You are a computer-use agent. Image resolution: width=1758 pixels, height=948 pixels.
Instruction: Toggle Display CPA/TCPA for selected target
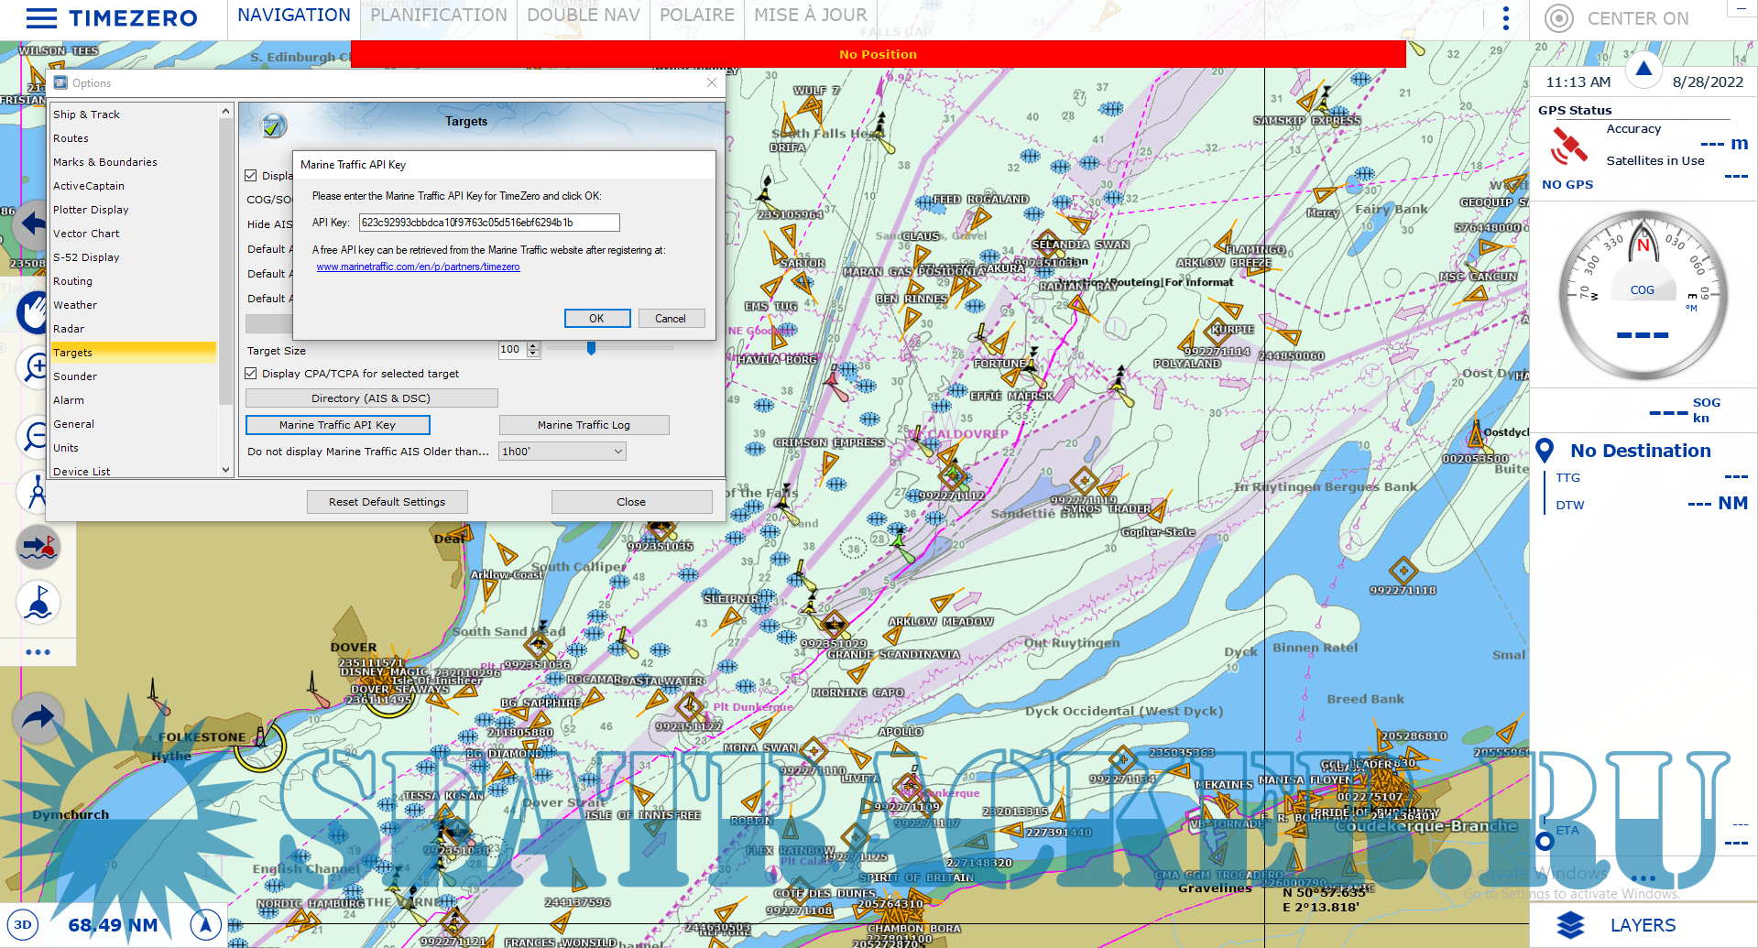[x=251, y=374]
